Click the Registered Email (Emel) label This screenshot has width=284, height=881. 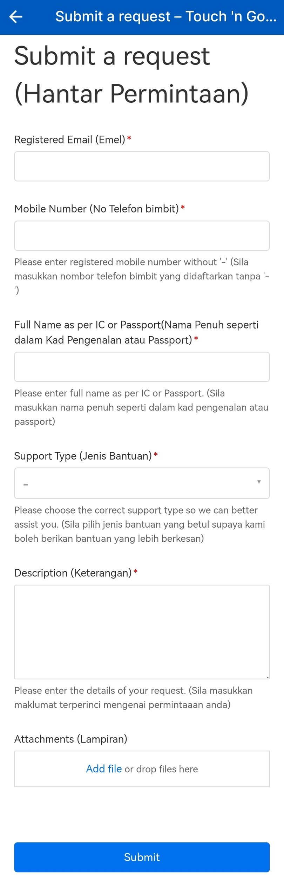pos(70,140)
